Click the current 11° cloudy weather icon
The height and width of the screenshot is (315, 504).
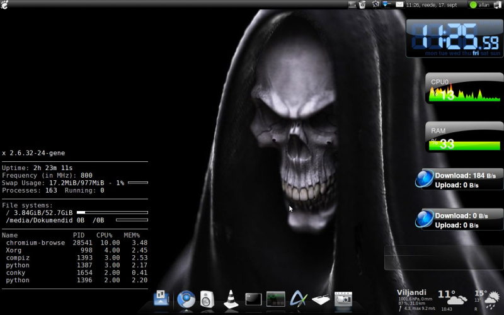click(x=458, y=300)
